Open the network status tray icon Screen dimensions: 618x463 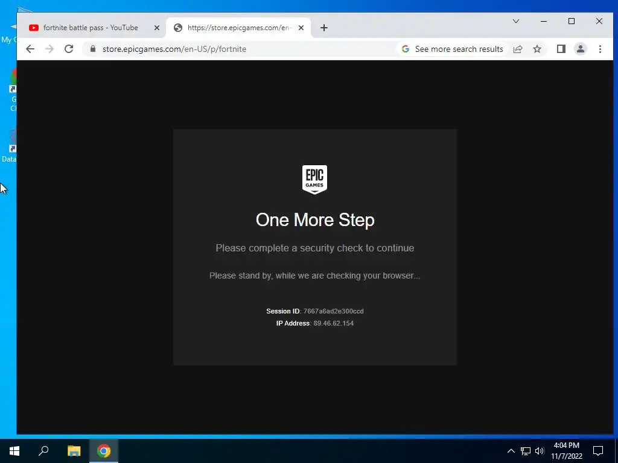[526, 451]
